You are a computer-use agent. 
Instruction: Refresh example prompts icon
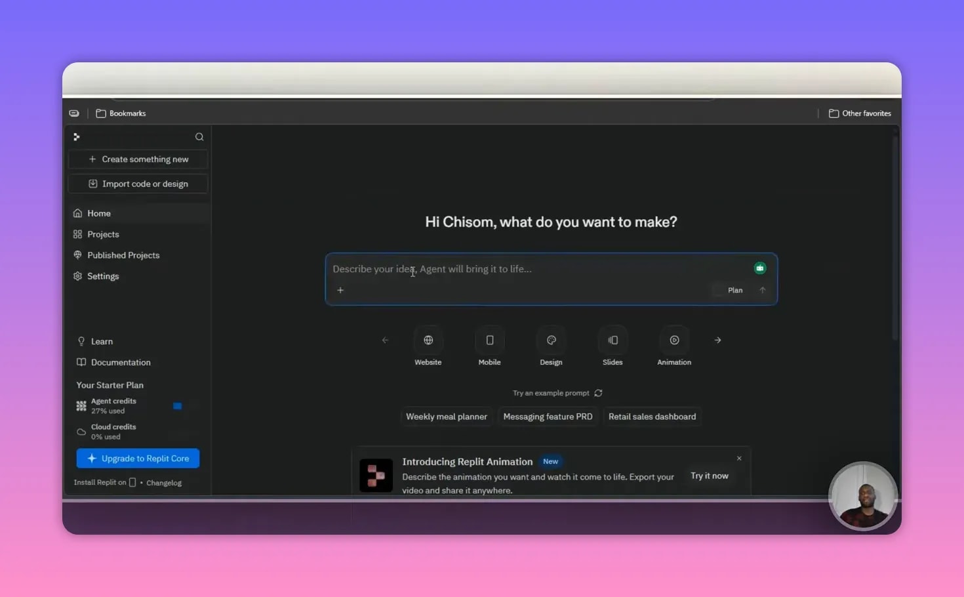(x=598, y=393)
